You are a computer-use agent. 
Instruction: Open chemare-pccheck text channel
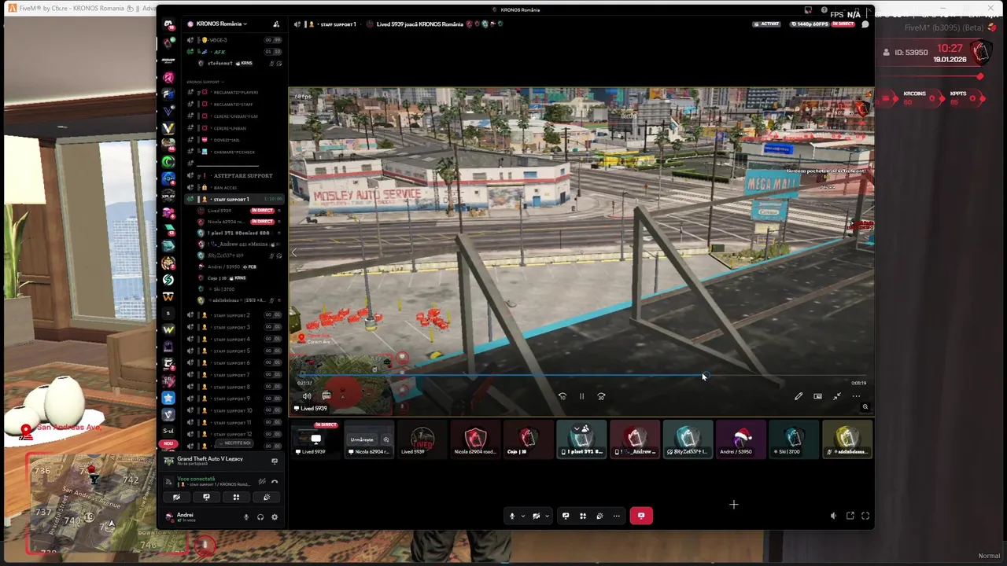click(x=234, y=152)
